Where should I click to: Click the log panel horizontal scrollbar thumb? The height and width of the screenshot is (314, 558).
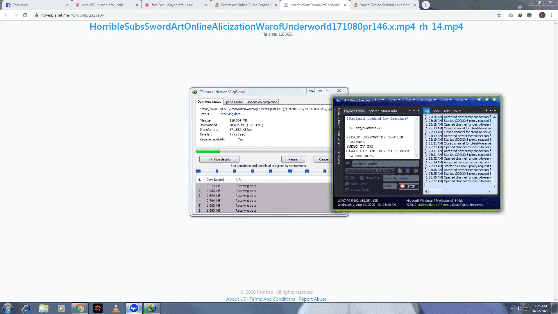pyautogui.click(x=435, y=191)
